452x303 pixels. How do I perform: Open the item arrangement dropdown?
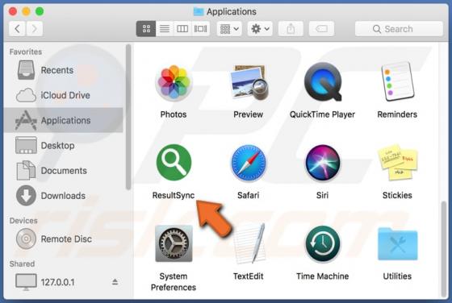(229, 29)
